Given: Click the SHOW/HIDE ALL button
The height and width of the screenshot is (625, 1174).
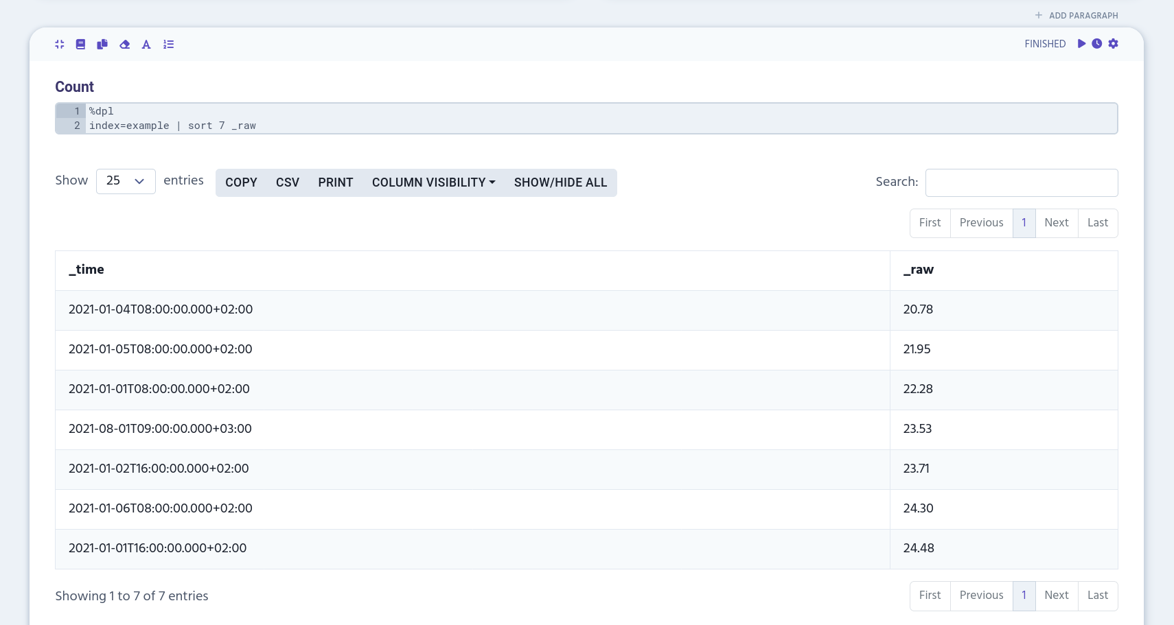Looking at the screenshot, I should (x=561, y=182).
